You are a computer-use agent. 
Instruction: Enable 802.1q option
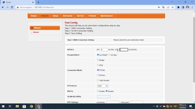pos(98,91)
